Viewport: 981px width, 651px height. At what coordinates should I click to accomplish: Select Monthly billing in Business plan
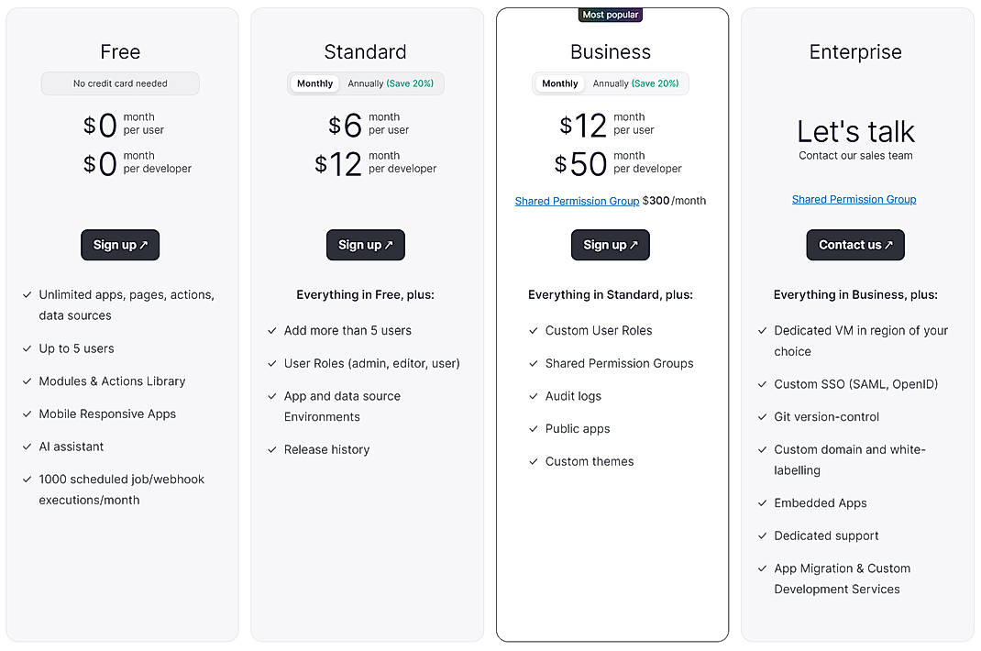point(559,83)
